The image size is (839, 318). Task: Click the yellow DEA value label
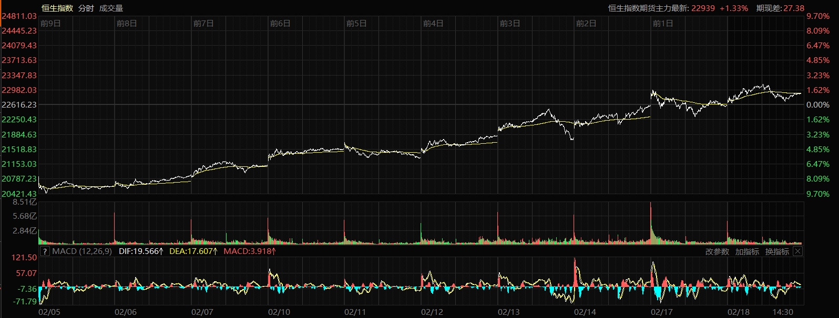coord(193,251)
